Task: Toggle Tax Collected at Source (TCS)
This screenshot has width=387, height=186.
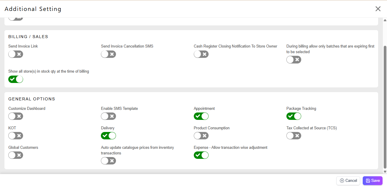Action: click(x=294, y=136)
